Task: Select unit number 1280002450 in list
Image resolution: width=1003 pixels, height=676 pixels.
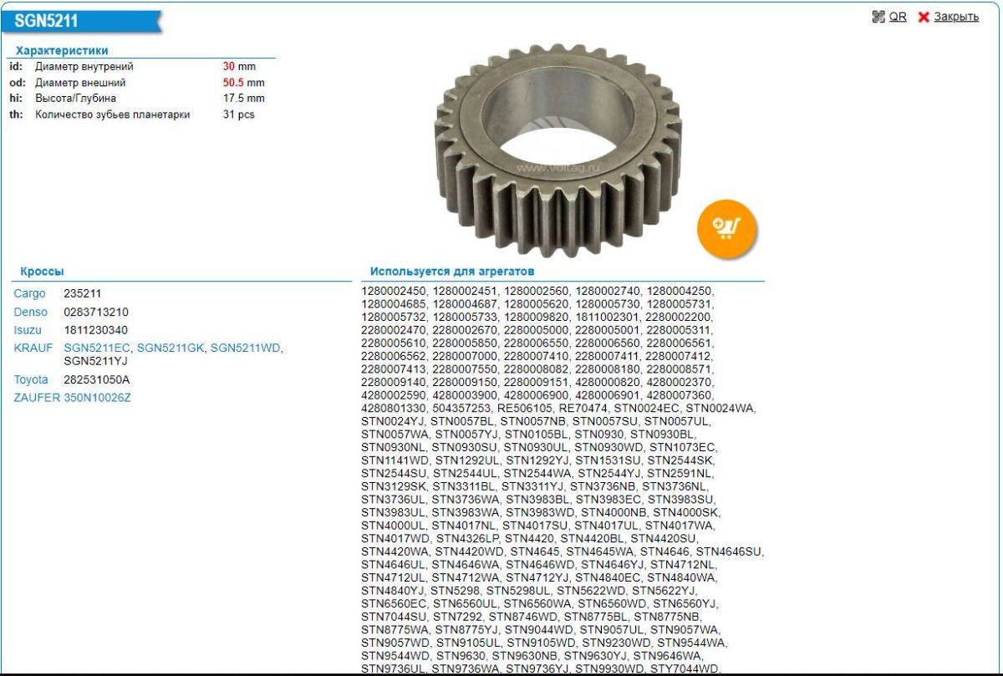Action: point(394,291)
